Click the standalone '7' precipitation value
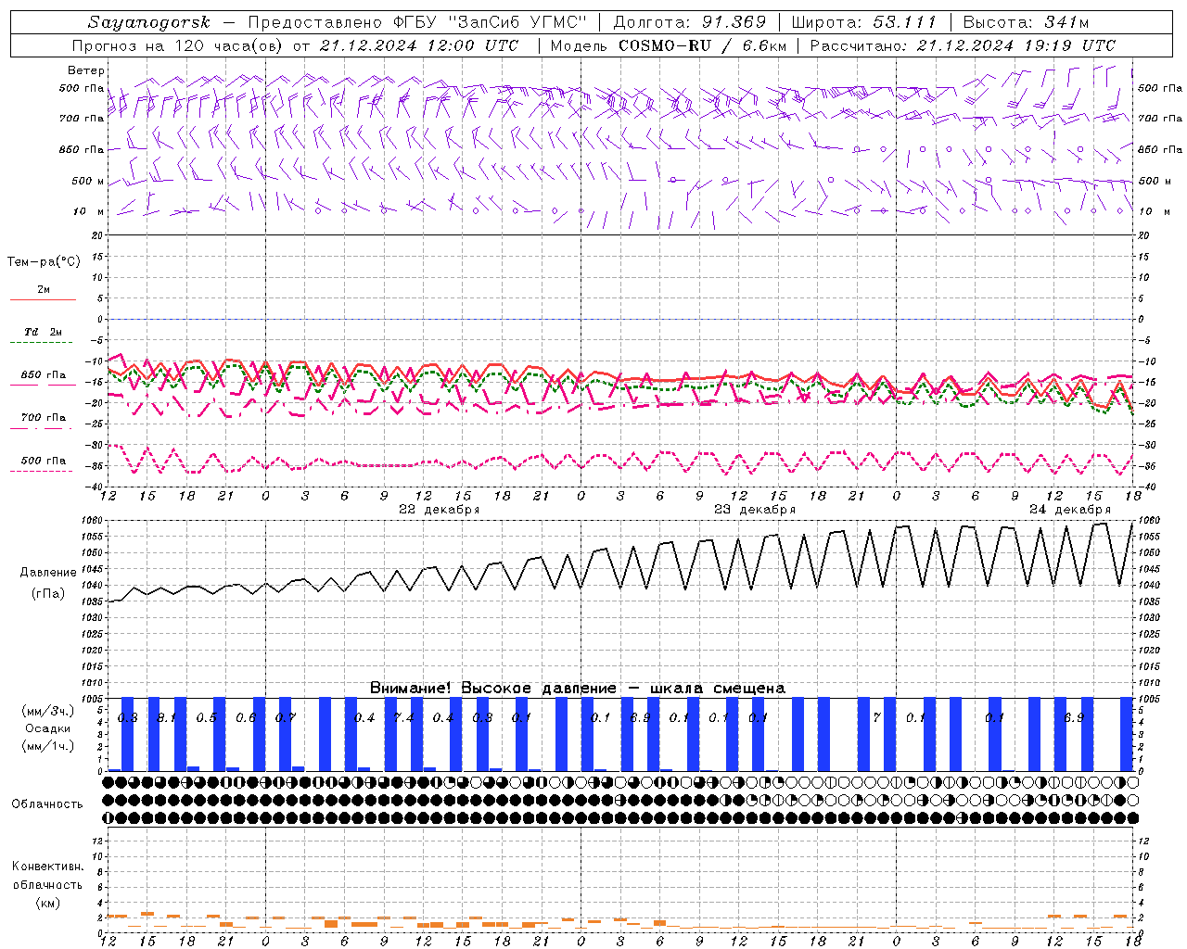The image size is (1187, 949). click(876, 718)
